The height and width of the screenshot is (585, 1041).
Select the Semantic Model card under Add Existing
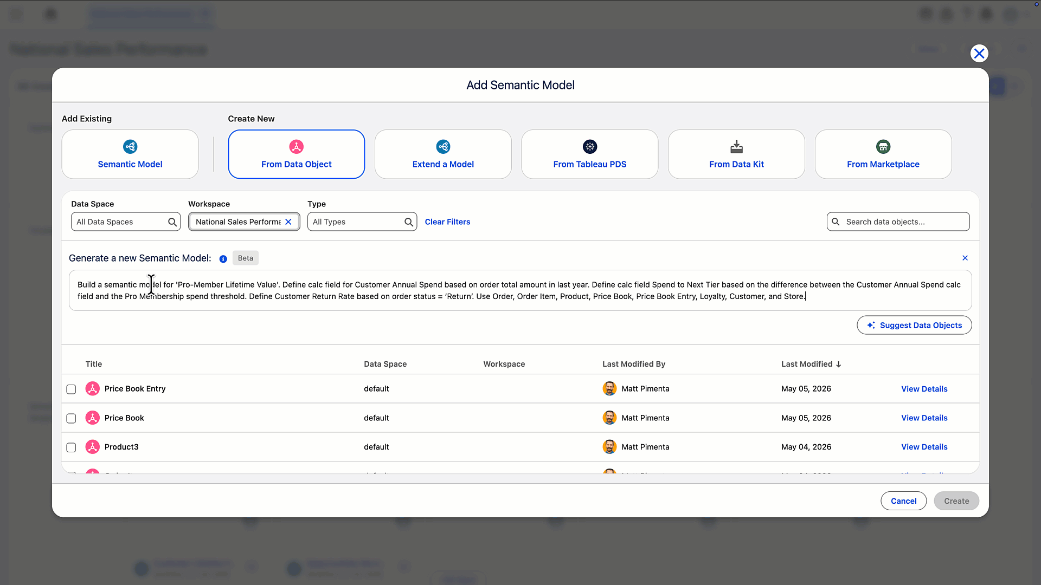coord(130,154)
